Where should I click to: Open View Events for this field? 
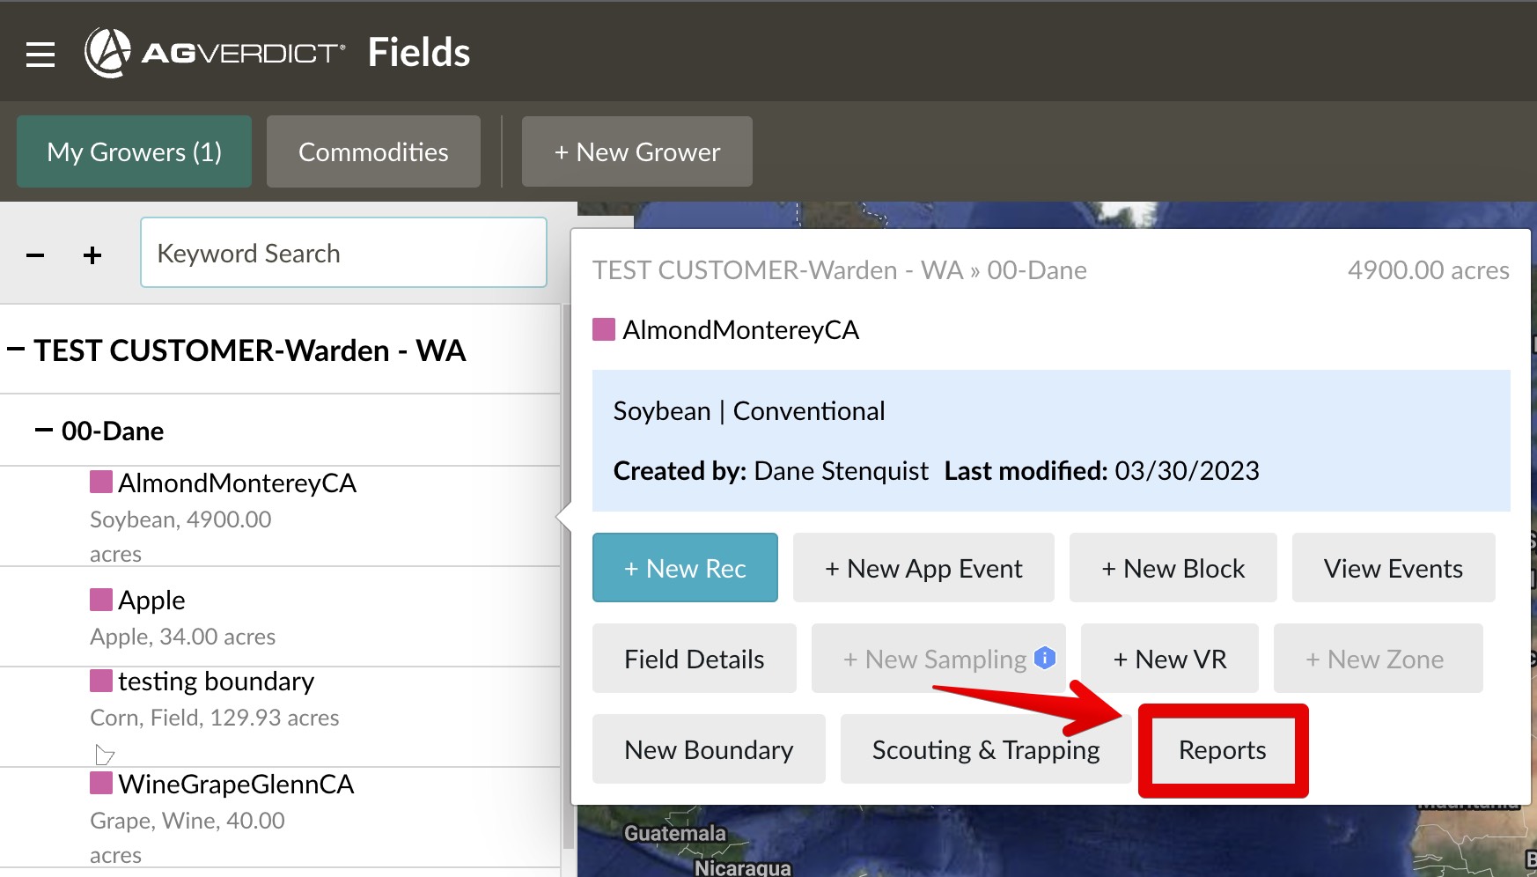click(x=1394, y=568)
